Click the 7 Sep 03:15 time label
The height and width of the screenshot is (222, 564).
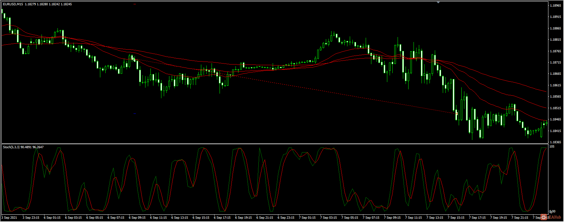(329, 218)
